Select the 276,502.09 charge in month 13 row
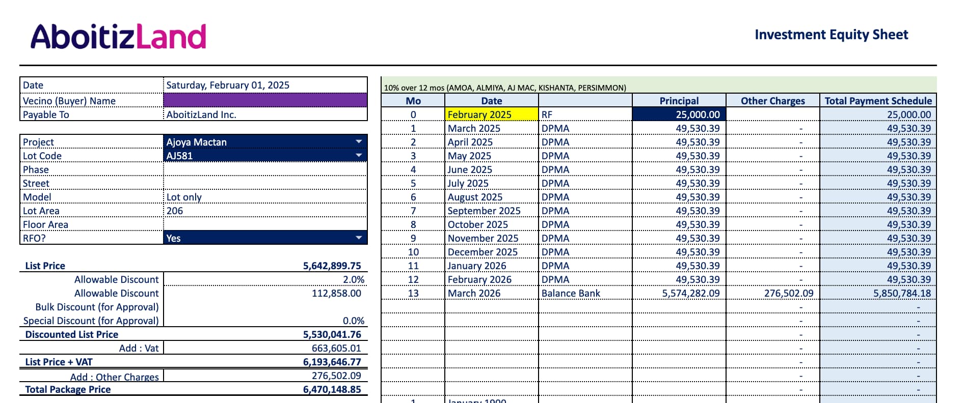The height and width of the screenshot is (403, 964). [772, 293]
